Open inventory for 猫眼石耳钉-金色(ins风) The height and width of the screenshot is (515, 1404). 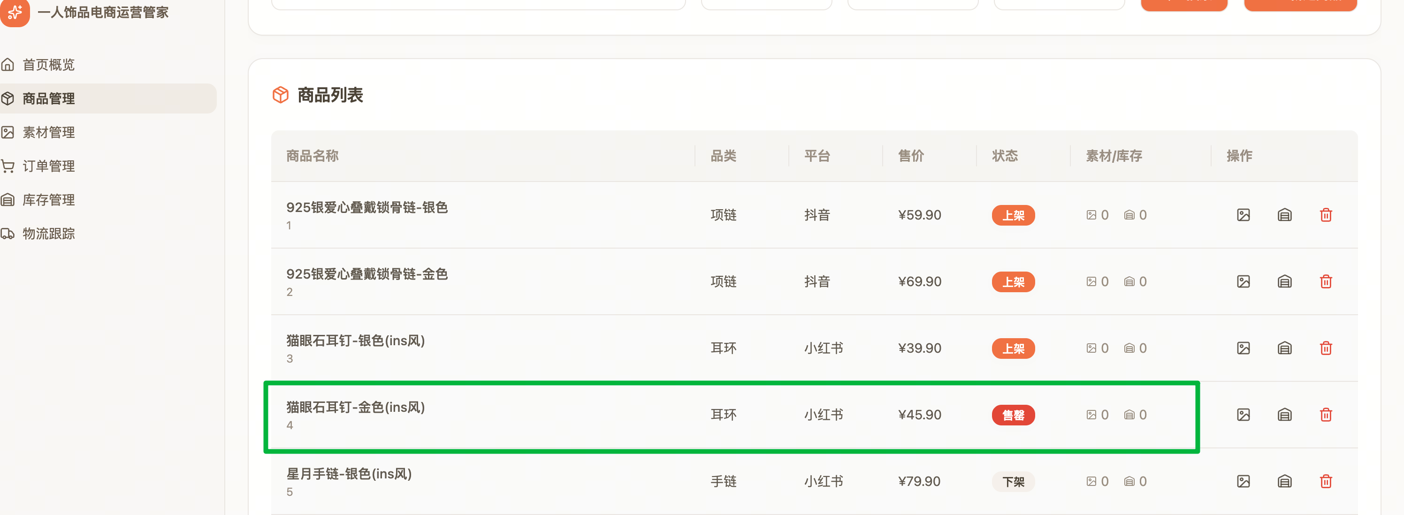1285,415
